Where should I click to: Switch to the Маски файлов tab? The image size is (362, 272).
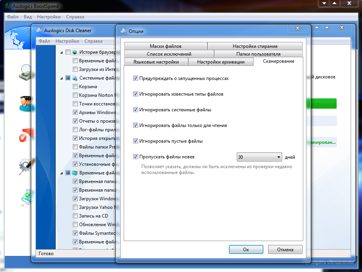pos(166,46)
